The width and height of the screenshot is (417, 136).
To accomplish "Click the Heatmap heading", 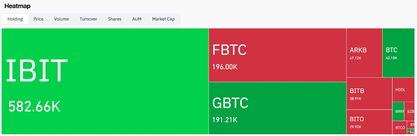I will [17, 6].
